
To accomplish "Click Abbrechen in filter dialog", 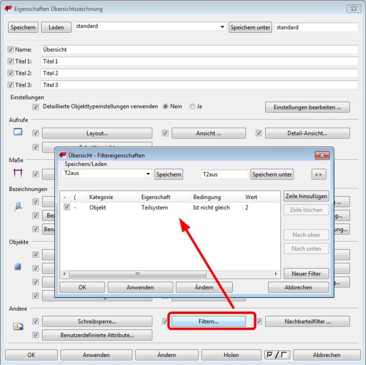I will click(298, 287).
